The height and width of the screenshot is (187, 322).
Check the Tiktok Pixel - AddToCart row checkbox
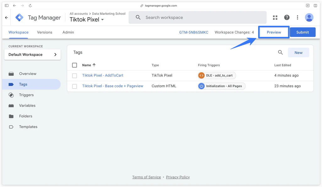74,75
